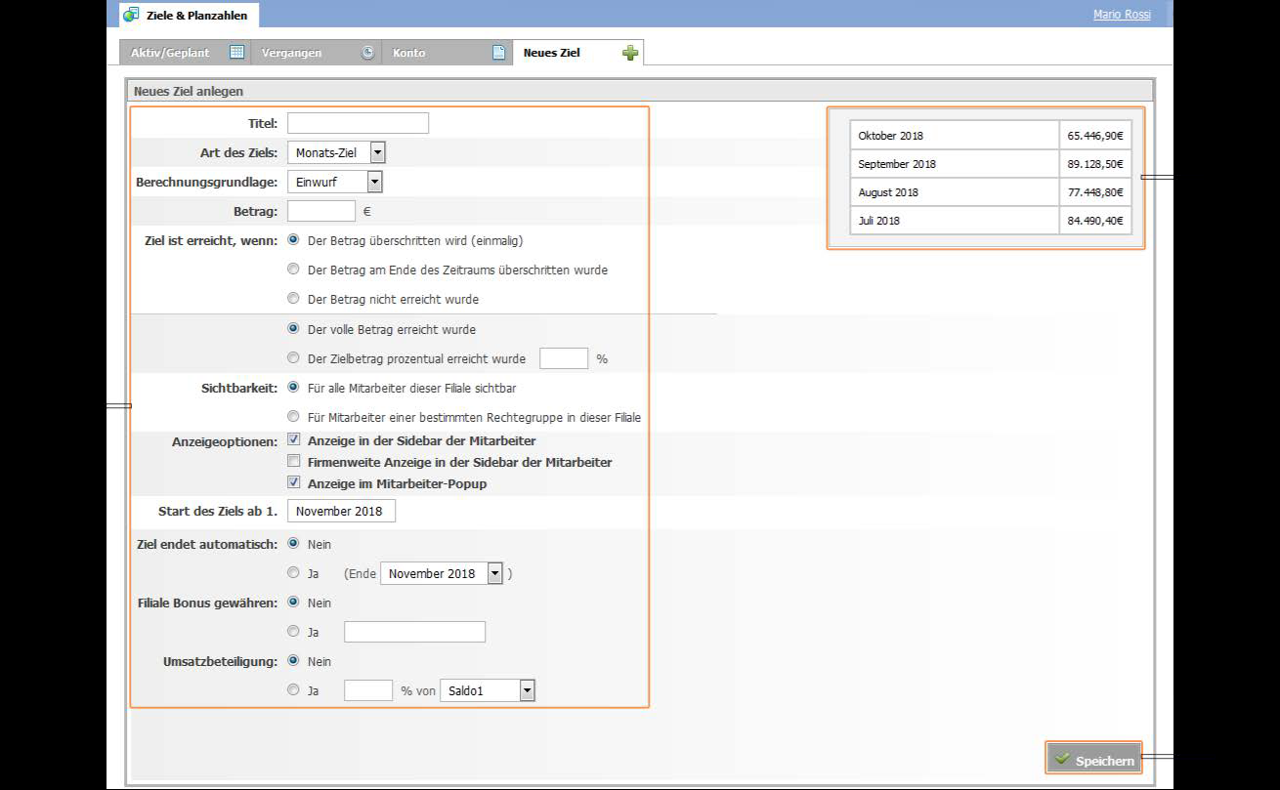Open the Mario Rossi user link
The image size is (1280, 790).
[1122, 15]
